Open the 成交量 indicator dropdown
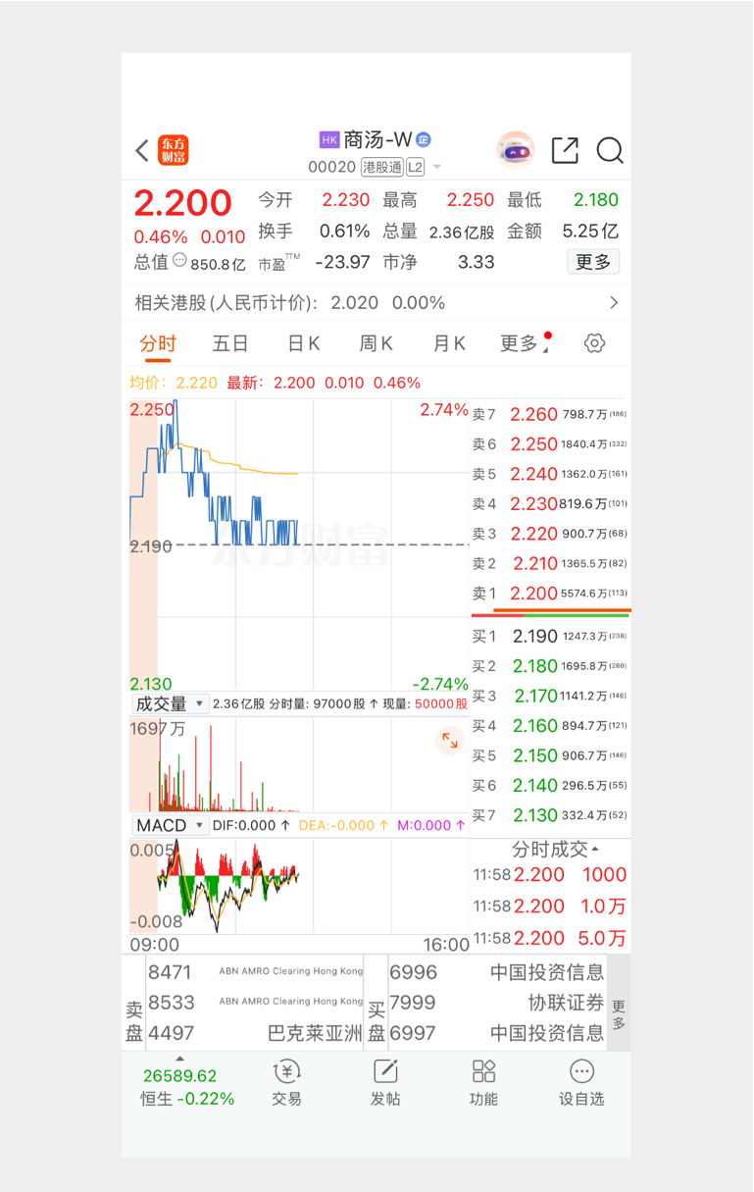The image size is (754, 1192). (x=172, y=703)
